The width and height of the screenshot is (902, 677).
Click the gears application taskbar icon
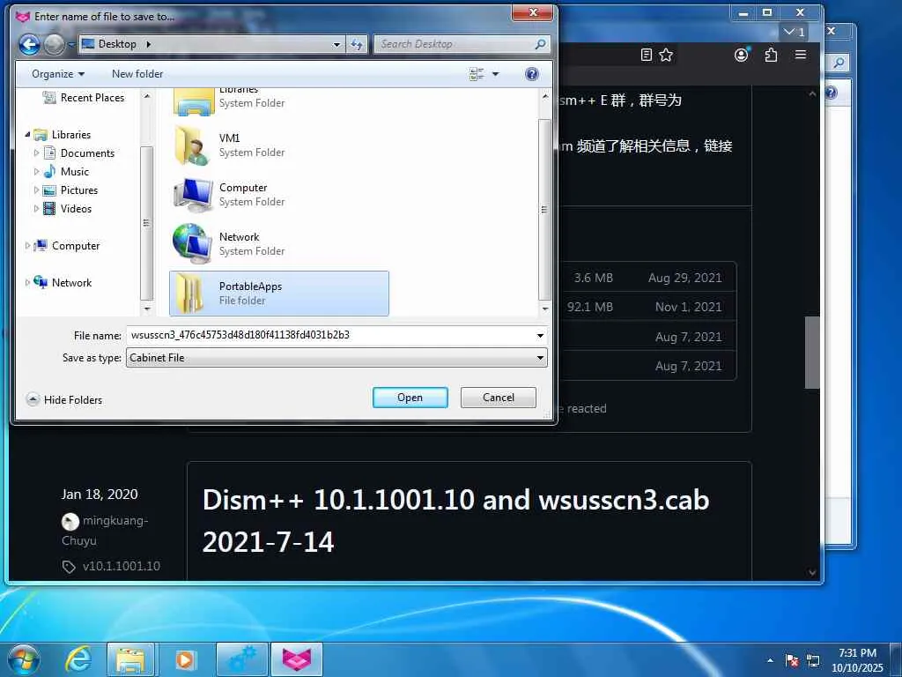tap(241, 659)
